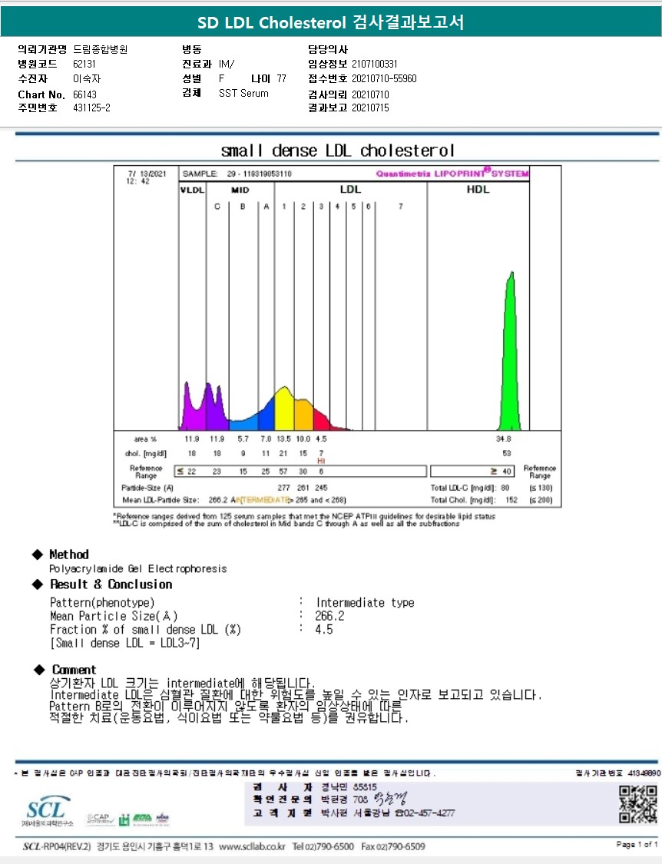Click the Page 1 of 1 indicator

click(x=637, y=845)
